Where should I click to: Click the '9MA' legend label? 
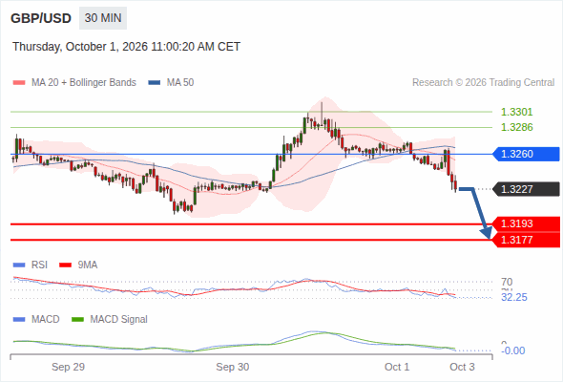[x=88, y=265]
